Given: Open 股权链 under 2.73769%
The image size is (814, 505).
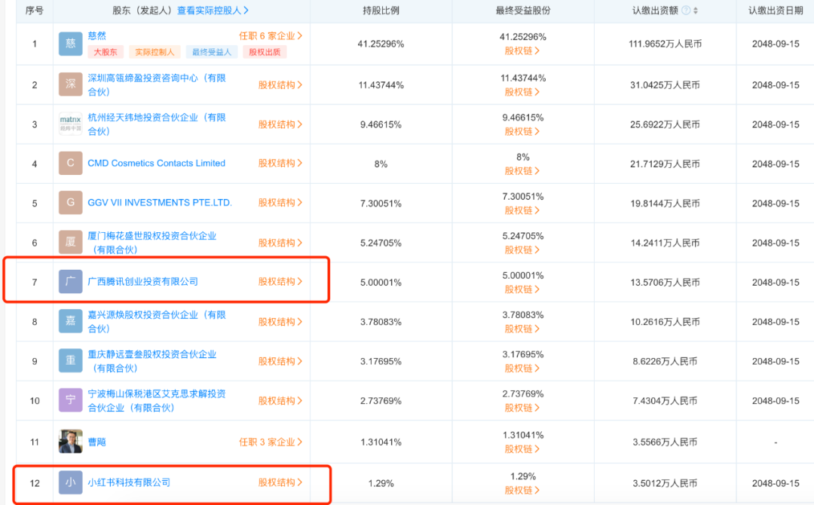Looking at the screenshot, I should 522,408.
